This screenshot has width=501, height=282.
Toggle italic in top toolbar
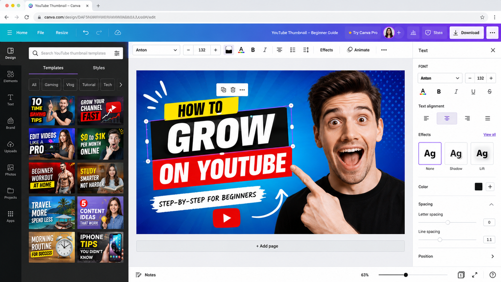[x=265, y=50]
